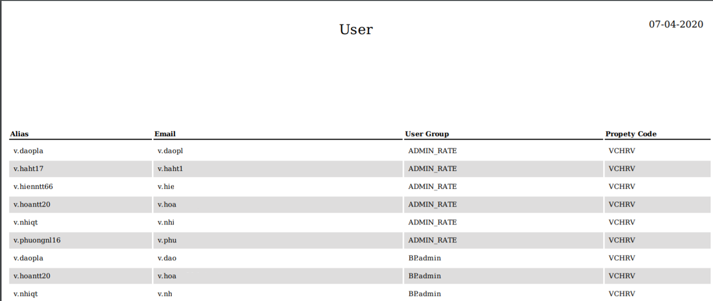Click VCHRV in the v.hienntt66 row
This screenshot has height=301, width=713.
622,187
